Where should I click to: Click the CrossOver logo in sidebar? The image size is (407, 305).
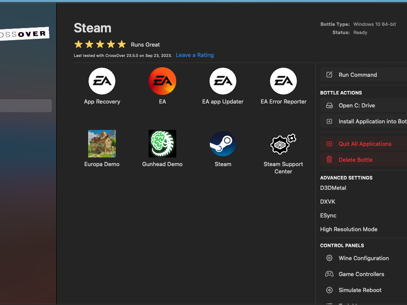point(24,34)
